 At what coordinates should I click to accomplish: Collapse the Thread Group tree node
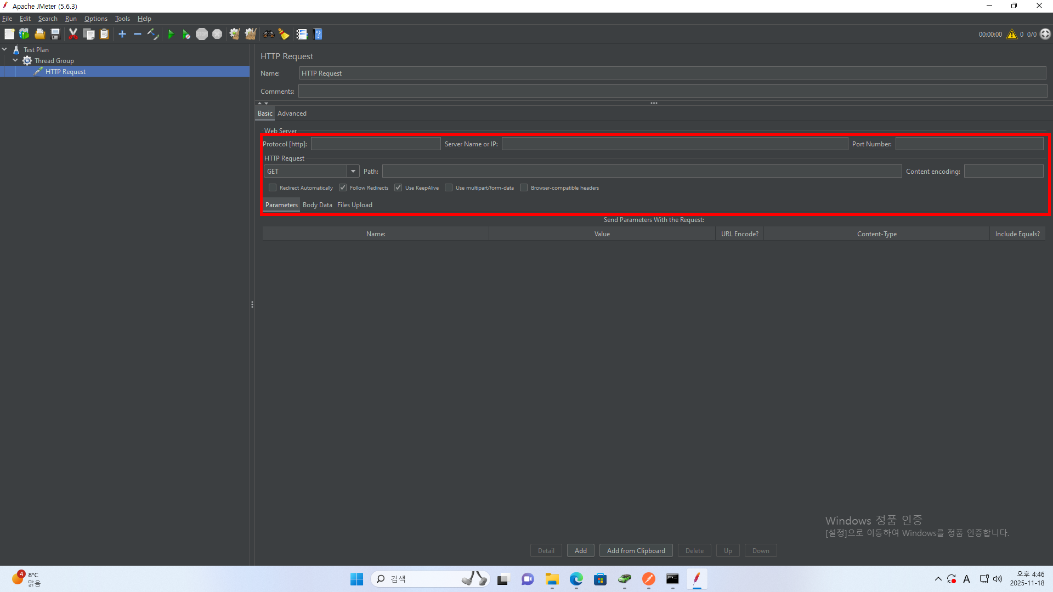pyautogui.click(x=15, y=60)
